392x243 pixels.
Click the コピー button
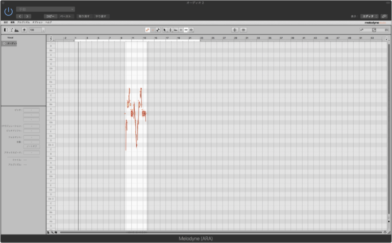[50, 16]
